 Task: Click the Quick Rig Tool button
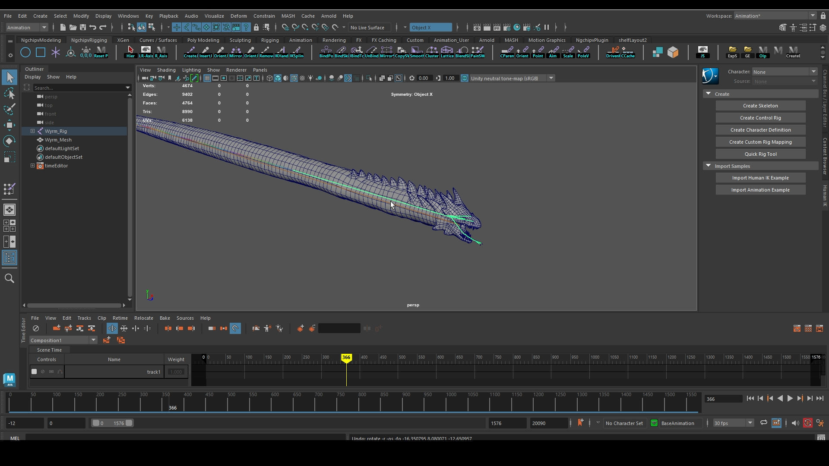(760, 154)
